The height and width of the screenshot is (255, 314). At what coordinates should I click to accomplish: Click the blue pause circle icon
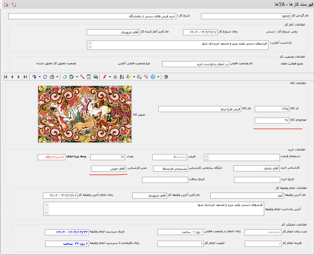point(153,77)
